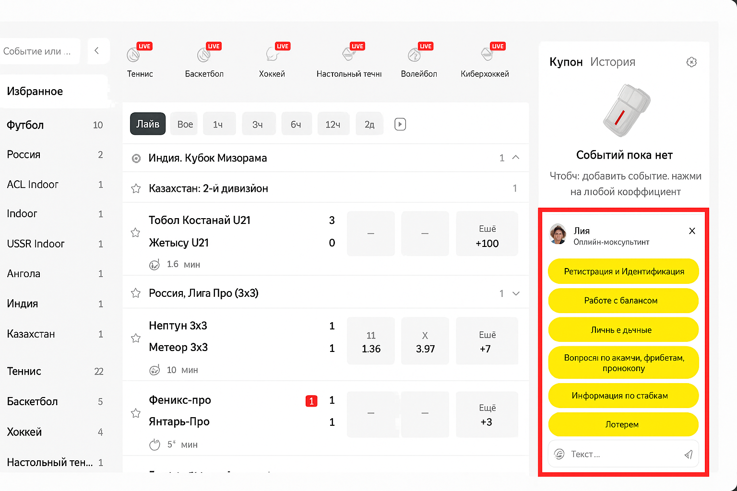
Task: Click the video stream filter icon
Action: pos(400,125)
